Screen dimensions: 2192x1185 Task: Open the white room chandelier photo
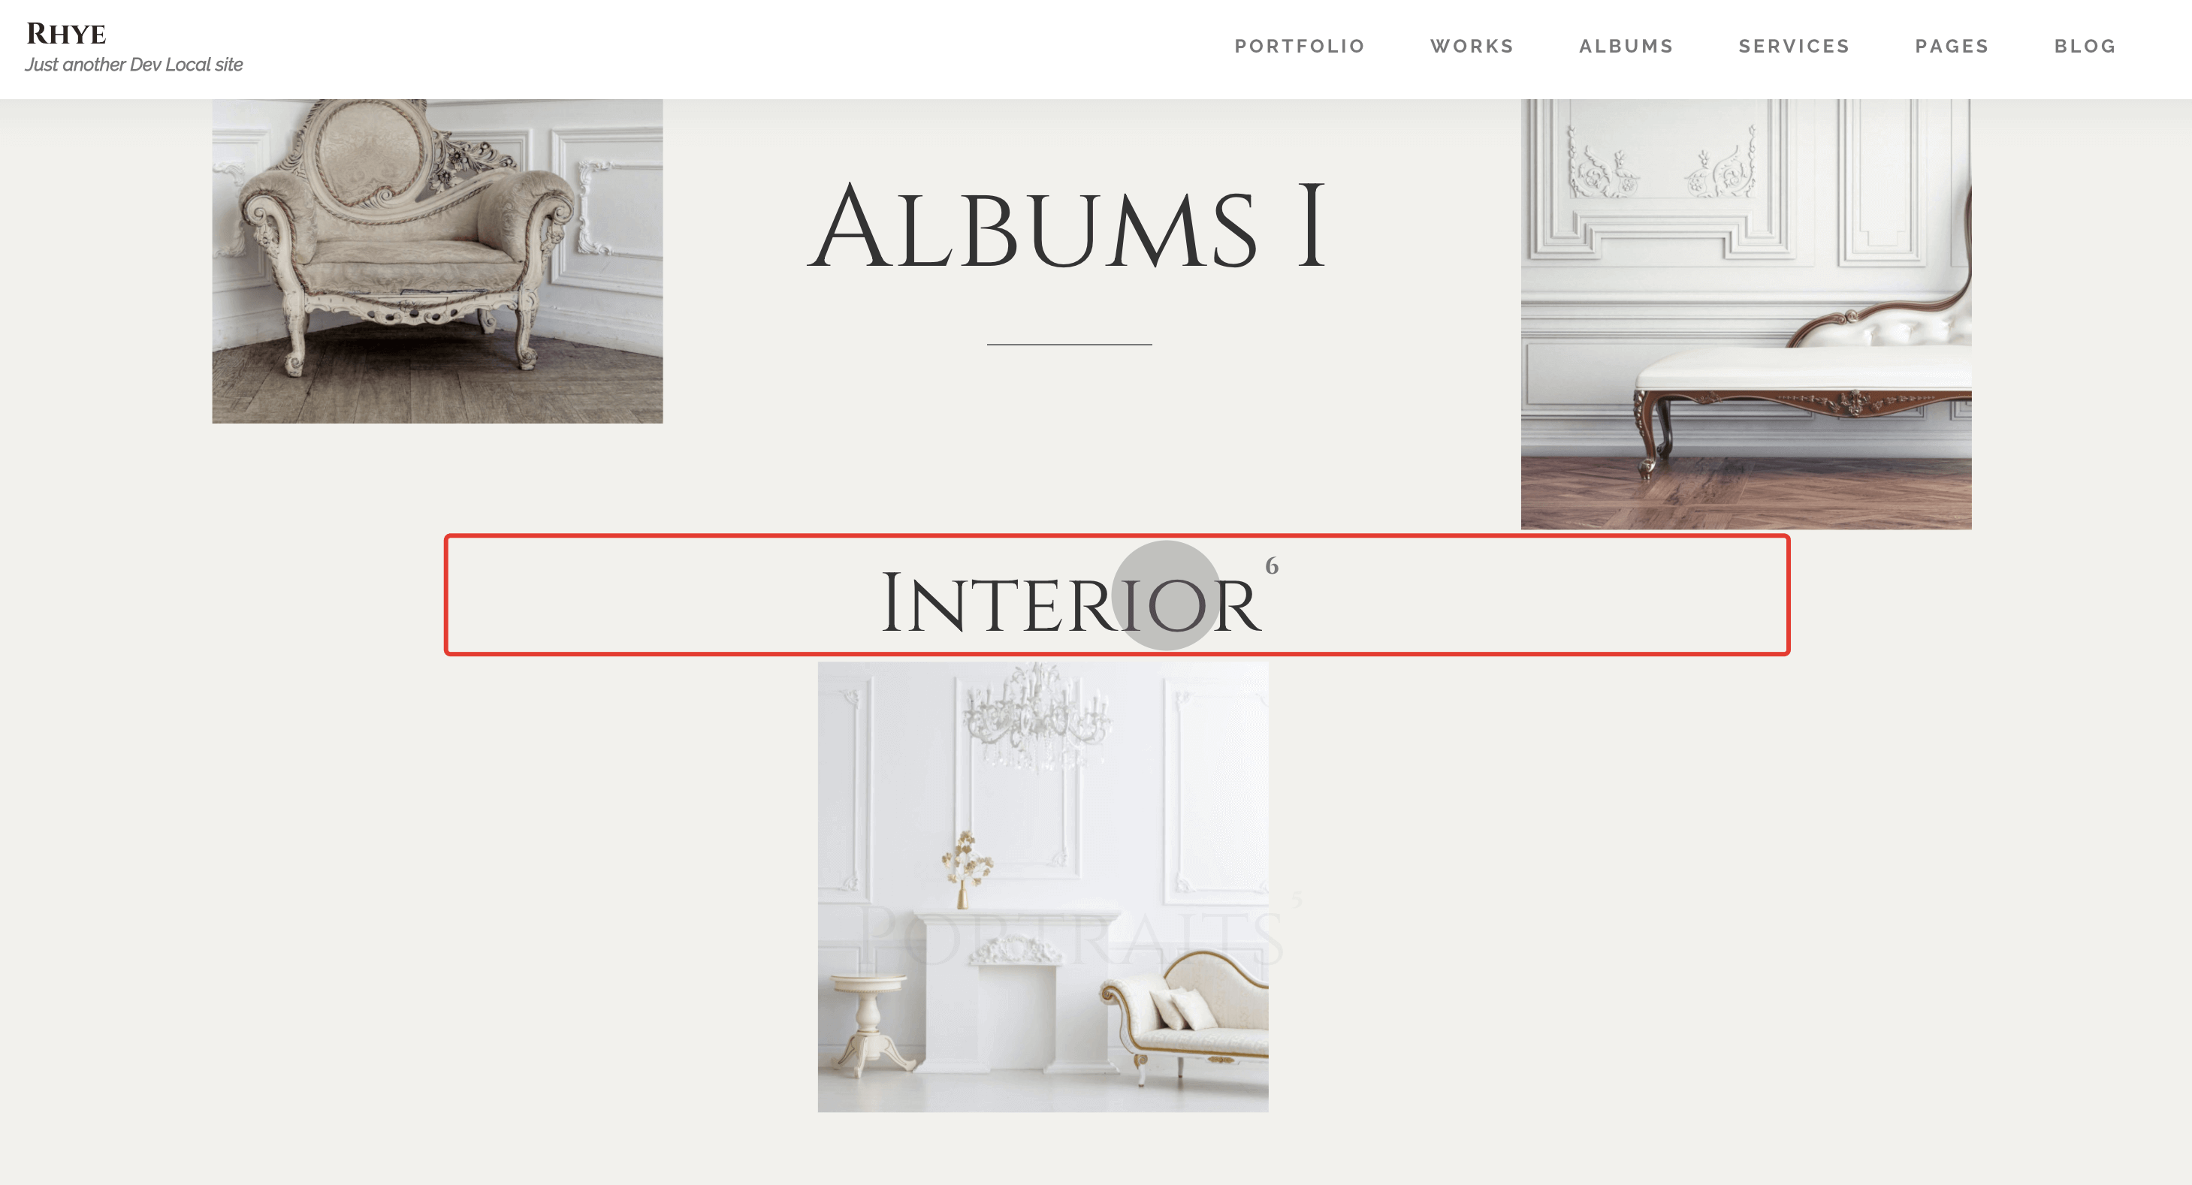(1043, 886)
